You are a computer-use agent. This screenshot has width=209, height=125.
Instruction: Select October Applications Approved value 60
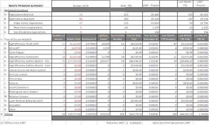81,19
